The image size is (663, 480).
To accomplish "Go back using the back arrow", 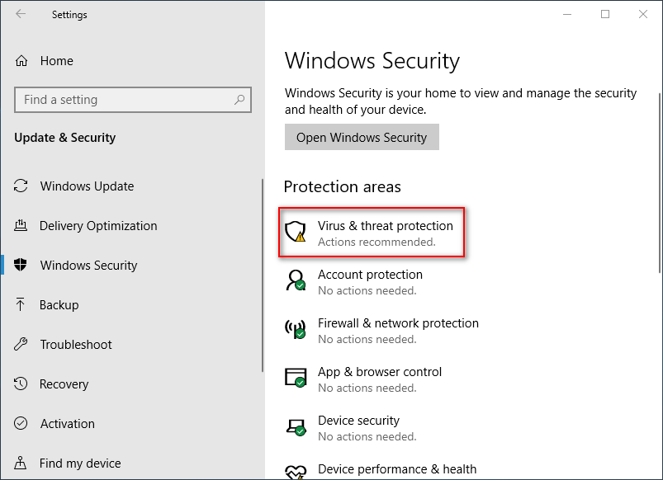I will (x=21, y=14).
